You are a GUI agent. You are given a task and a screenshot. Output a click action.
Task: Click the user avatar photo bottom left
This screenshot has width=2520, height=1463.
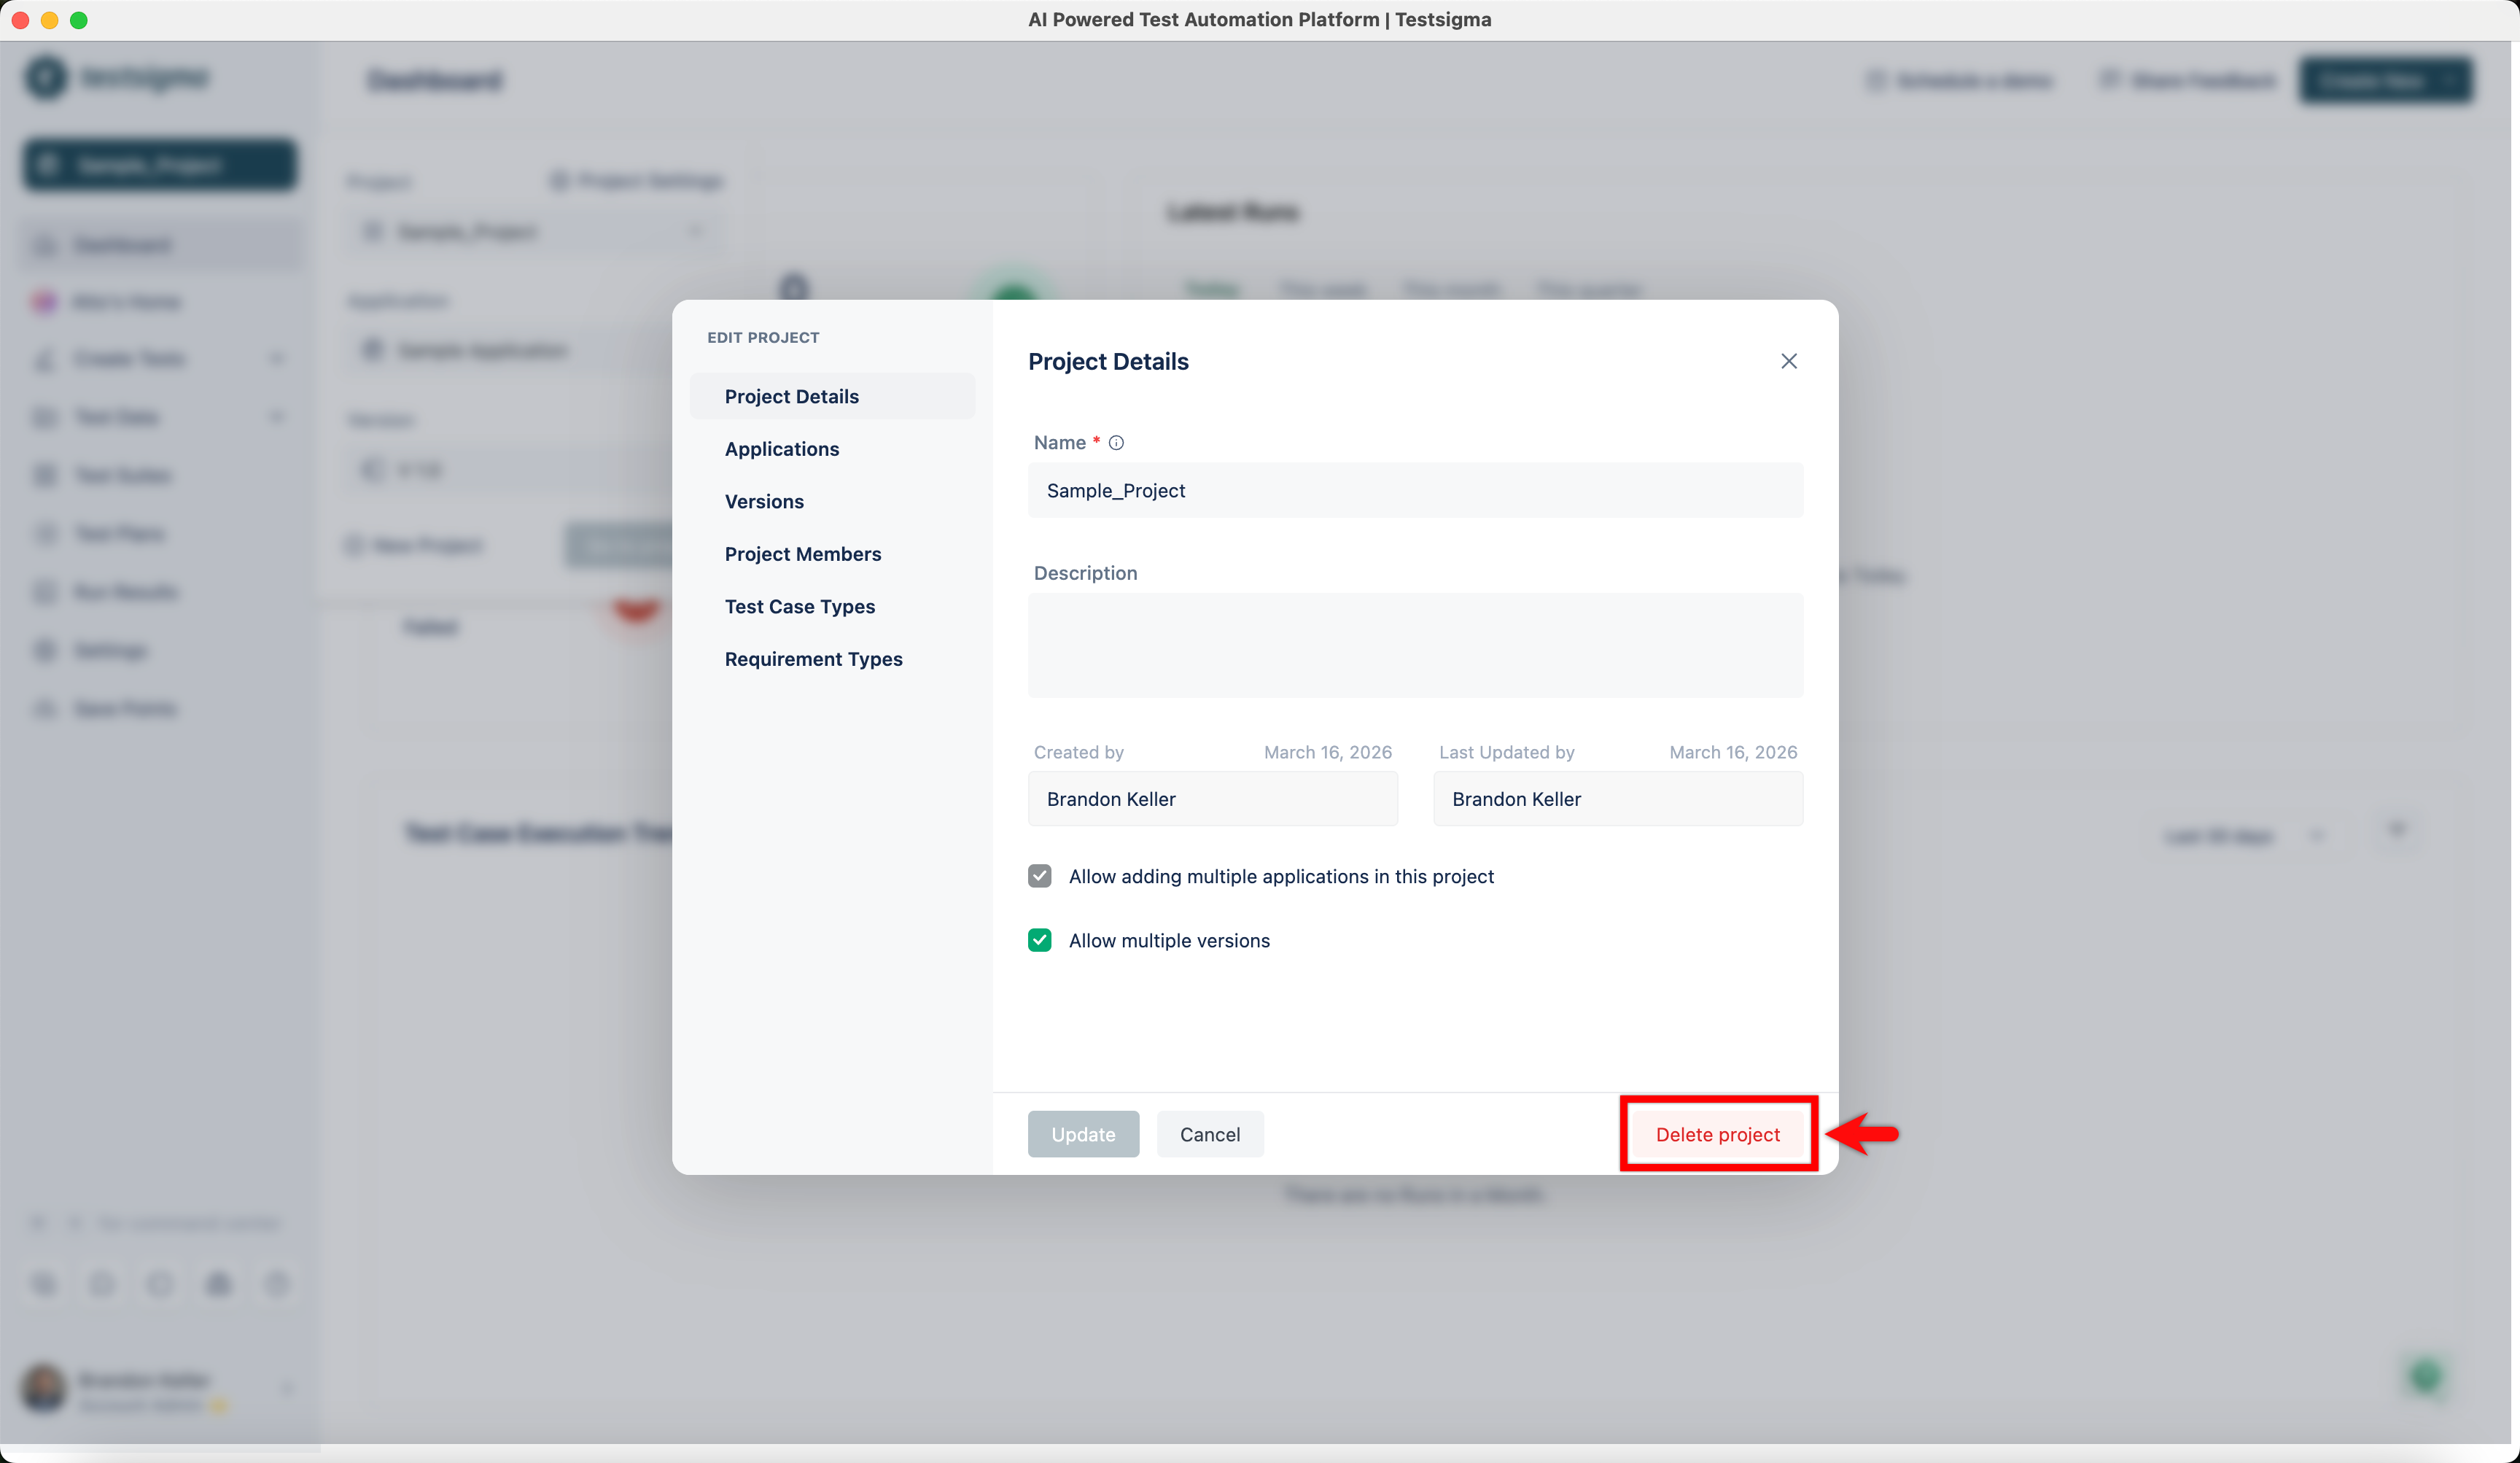pyautogui.click(x=44, y=1389)
